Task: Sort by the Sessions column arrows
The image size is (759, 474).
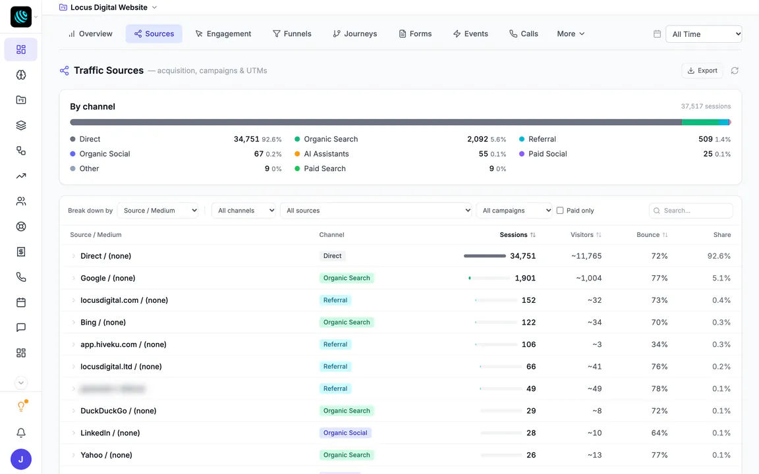Action: [x=532, y=234]
